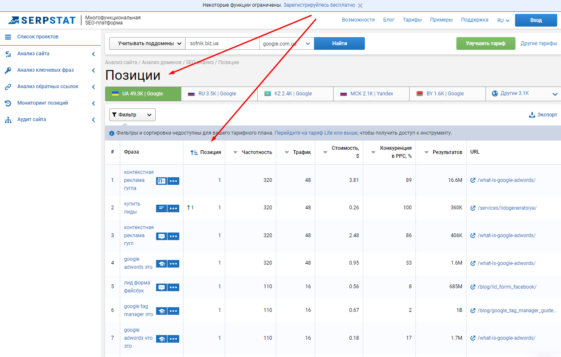561x357 pixels.
Task: Open the three-dot menu for 'лид форма фейсбук'
Action: point(173,287)
